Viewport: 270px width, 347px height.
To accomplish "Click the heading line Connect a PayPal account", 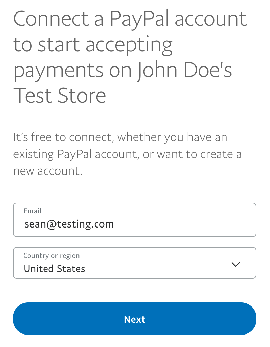I will click(130, 19).
